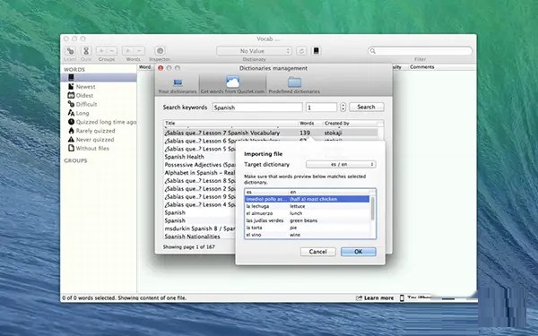Sort results by the Words column
Image resolution: width=538 pixels, height=336 pixels.
(x=310, y=123)
